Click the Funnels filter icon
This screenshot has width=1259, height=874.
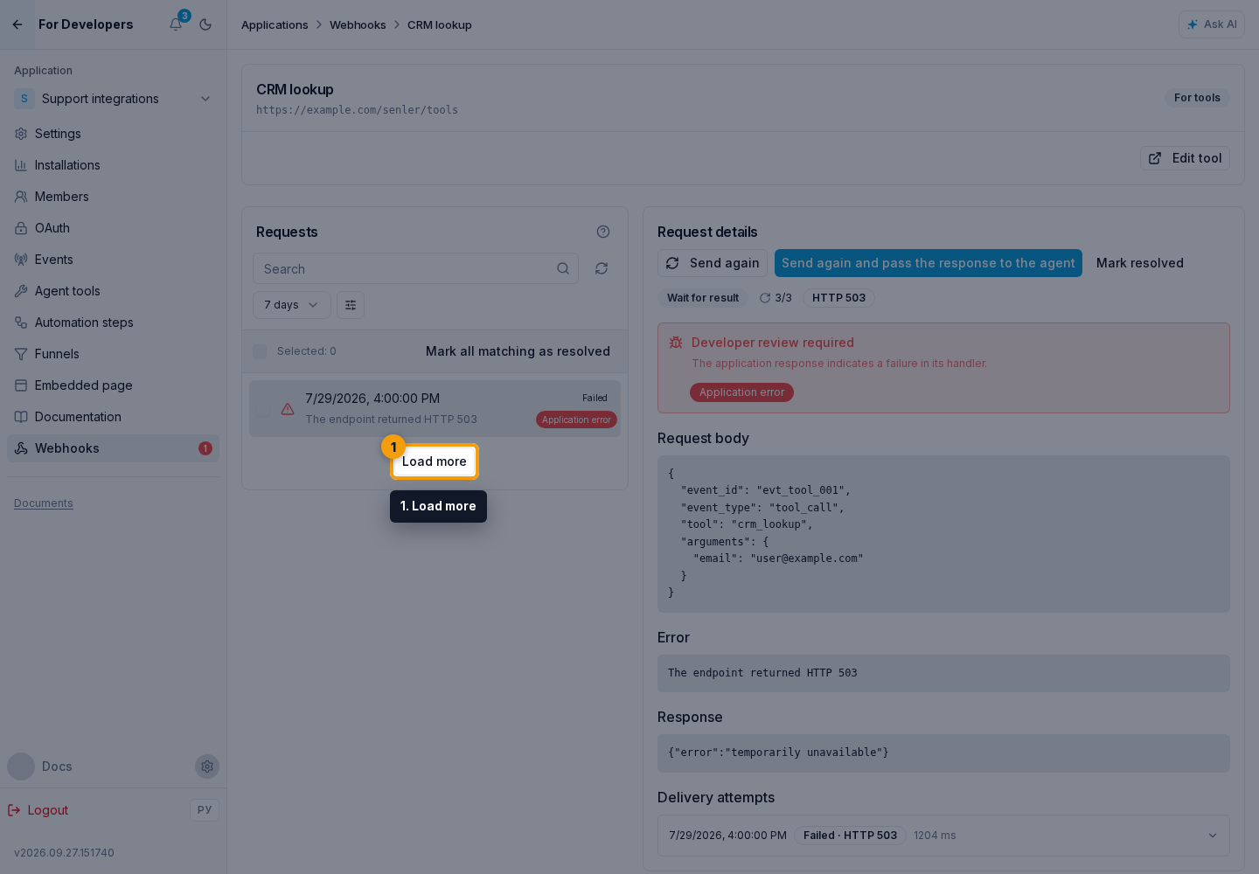pyautogui.click(x=21, y=354)
